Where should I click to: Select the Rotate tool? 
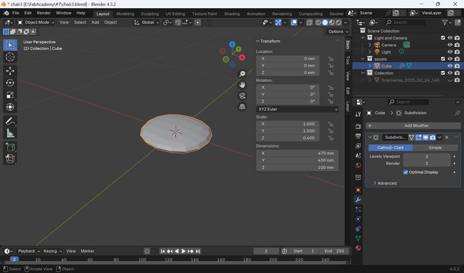pyautogui.click(x=10, y=83)
